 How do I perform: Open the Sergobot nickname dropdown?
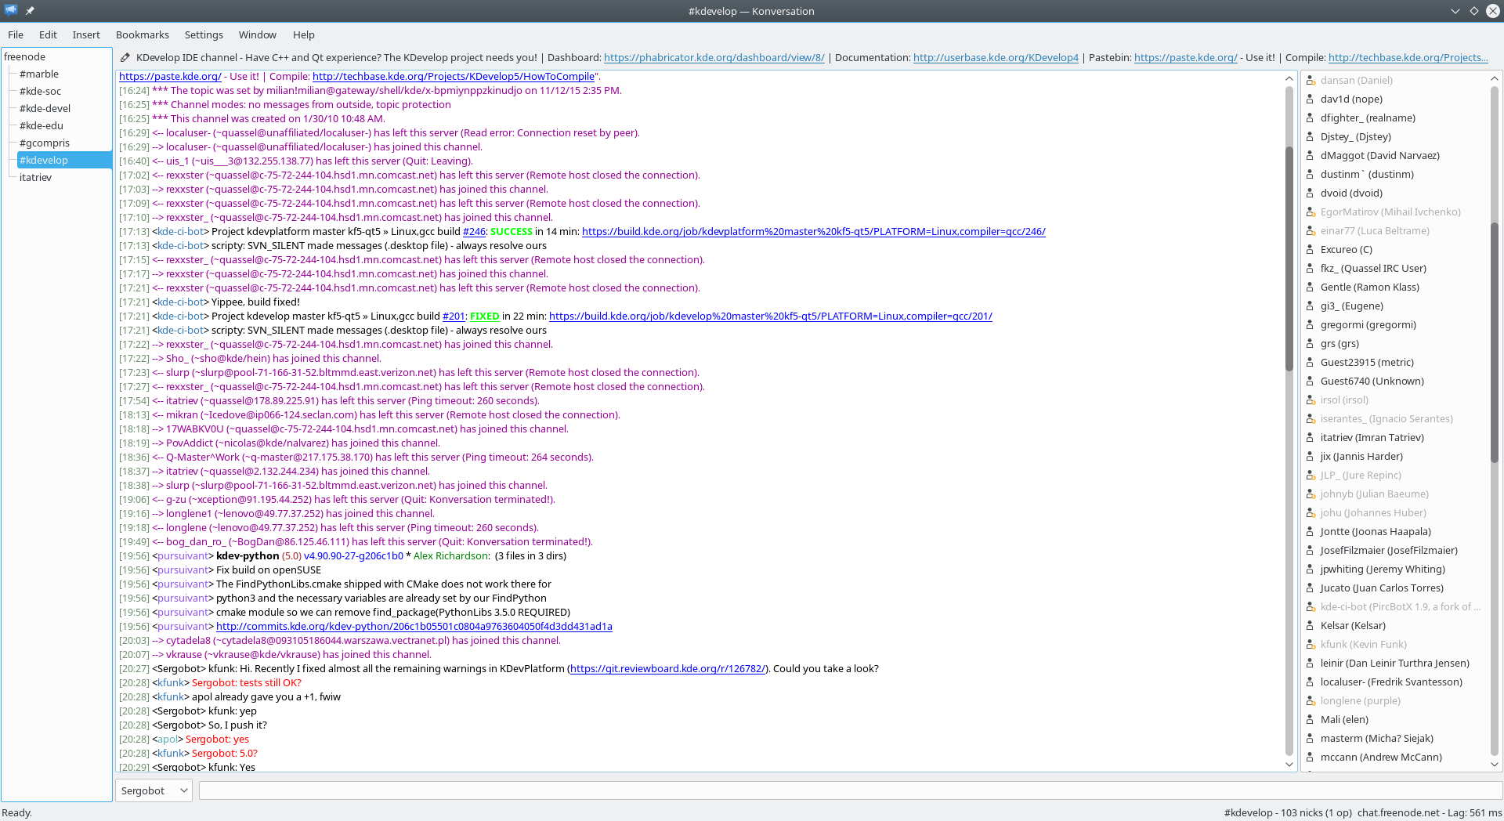pos(154,790)
